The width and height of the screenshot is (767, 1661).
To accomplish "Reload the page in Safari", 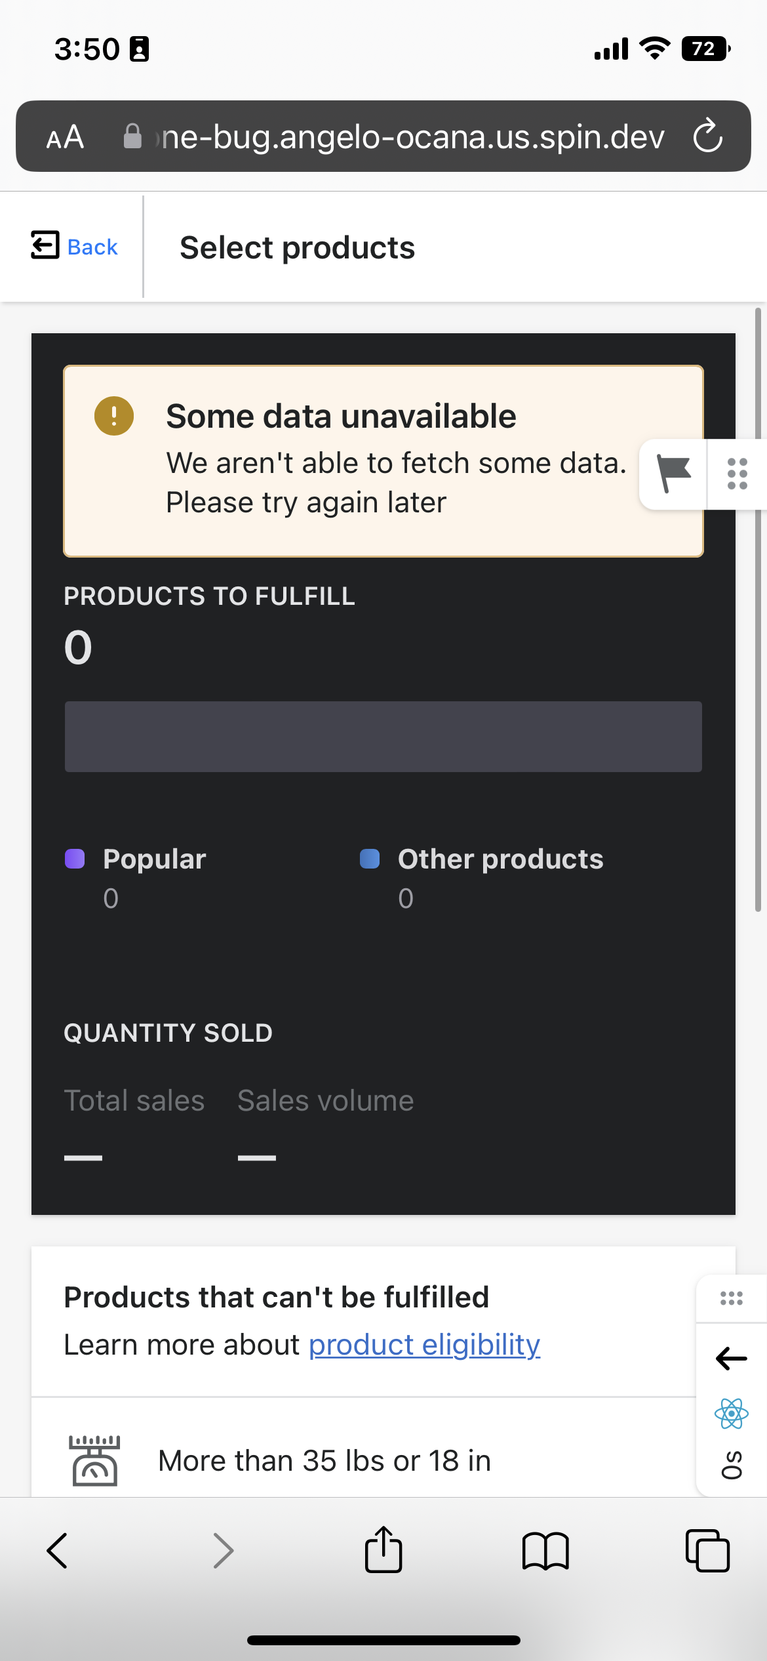I will pos(707,136).
